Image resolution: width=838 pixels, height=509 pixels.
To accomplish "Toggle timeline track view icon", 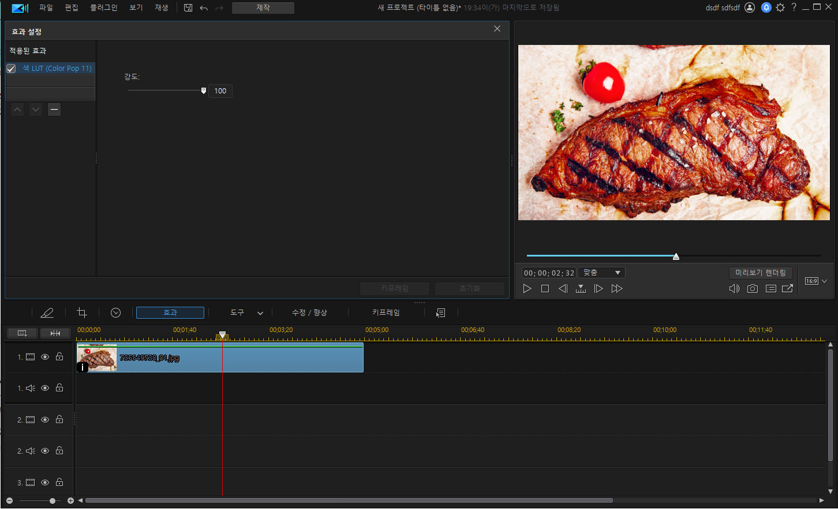I will 22,333.
